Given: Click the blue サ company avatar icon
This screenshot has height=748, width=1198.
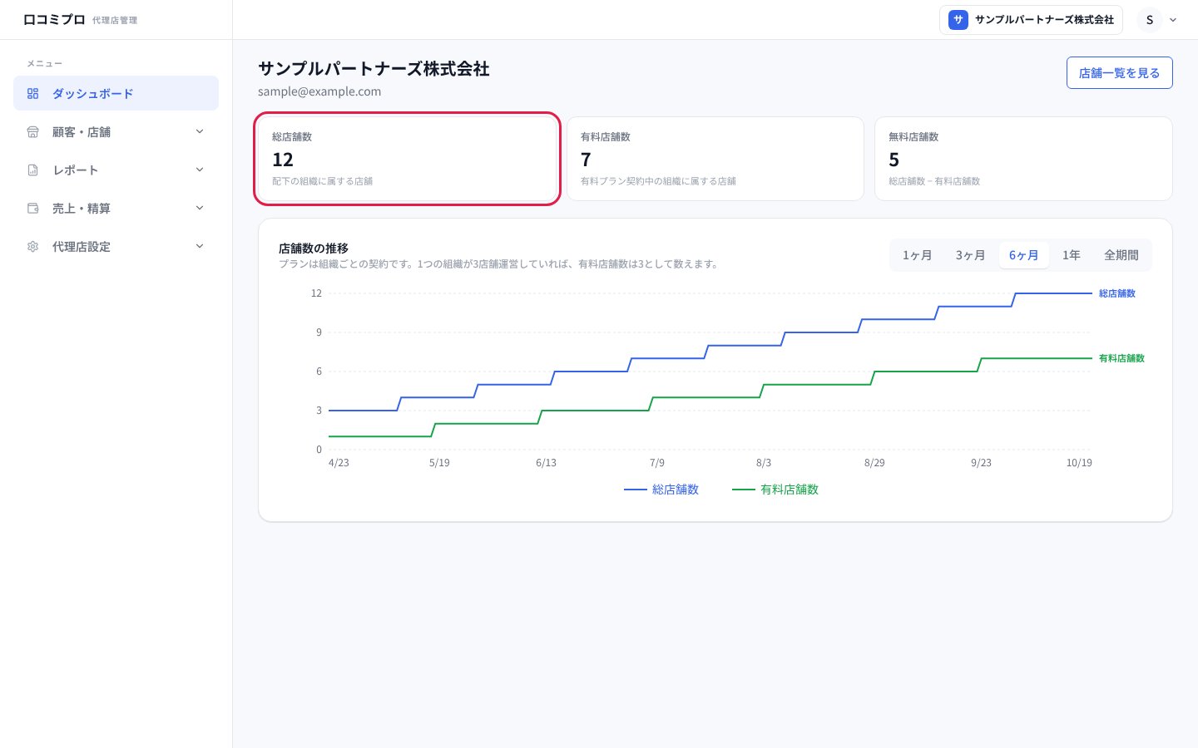Looking at the screenshot, I should (x=958, y=20).
